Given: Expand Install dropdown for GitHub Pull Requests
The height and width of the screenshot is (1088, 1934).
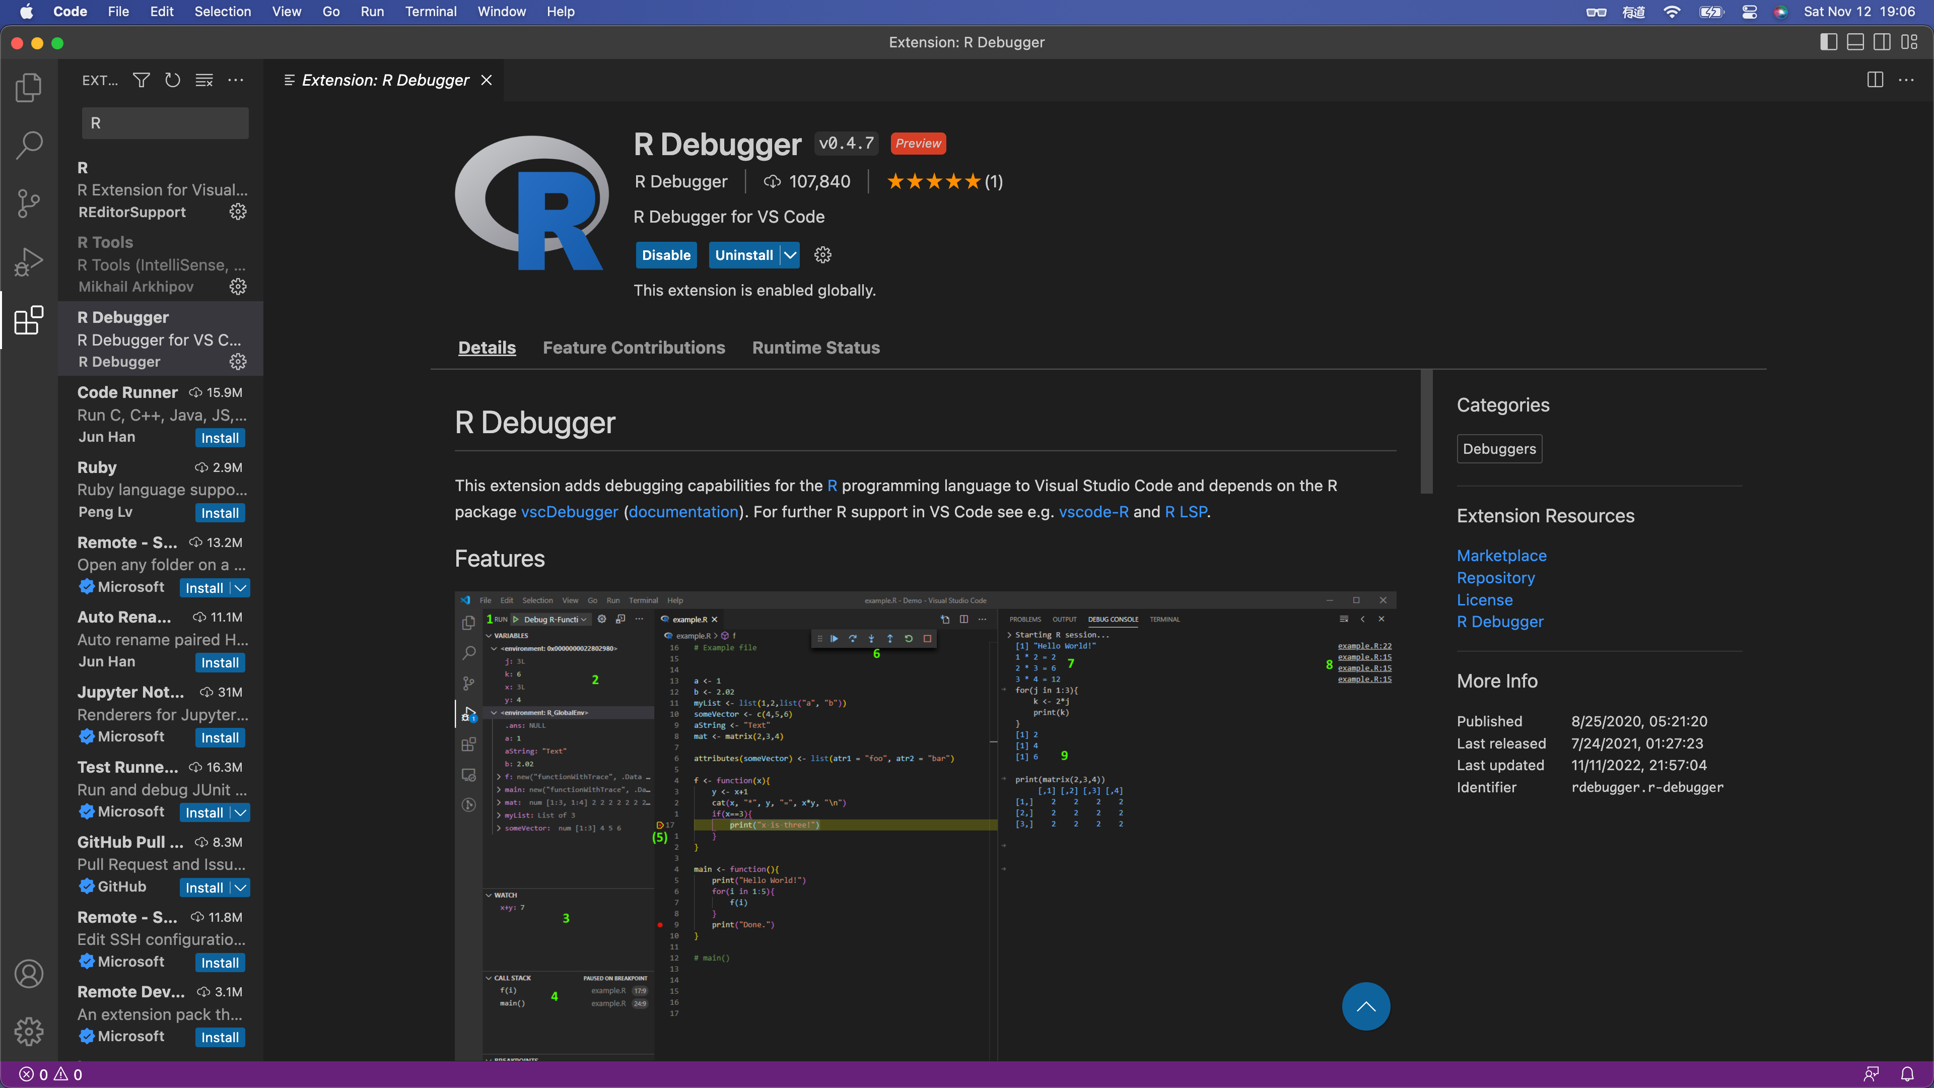Looking at the screenshot, I should [x=240, y=888].
